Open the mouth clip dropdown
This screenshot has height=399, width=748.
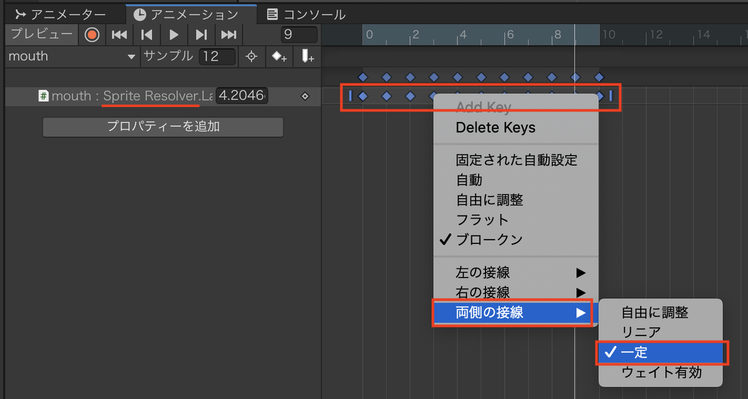(71, 56)
